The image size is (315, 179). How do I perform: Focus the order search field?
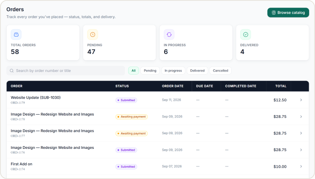click(66, 71)
